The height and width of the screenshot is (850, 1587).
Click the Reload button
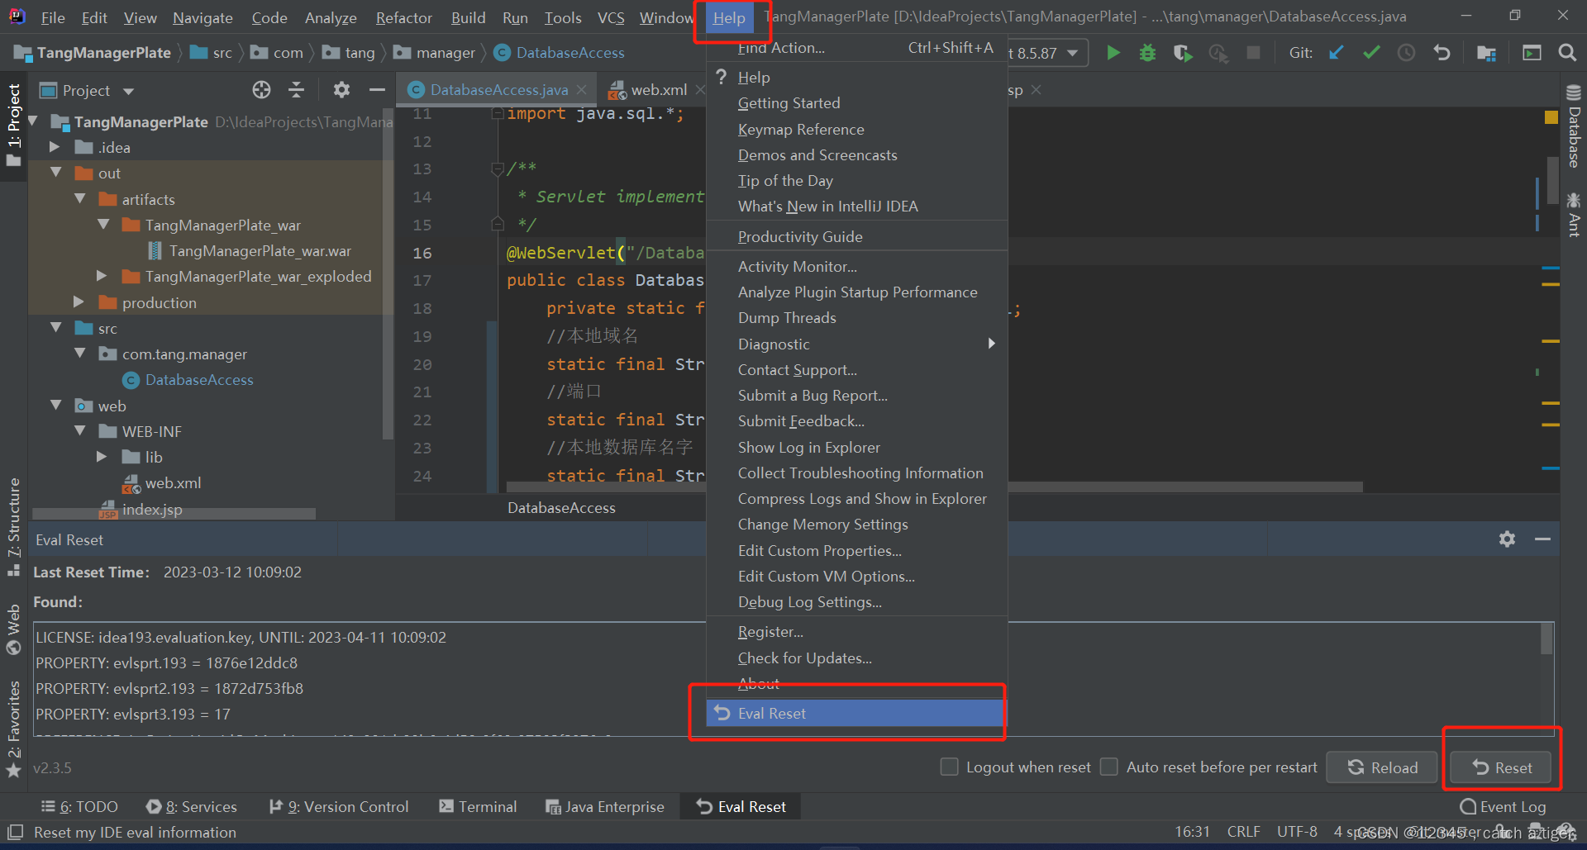1383,767
